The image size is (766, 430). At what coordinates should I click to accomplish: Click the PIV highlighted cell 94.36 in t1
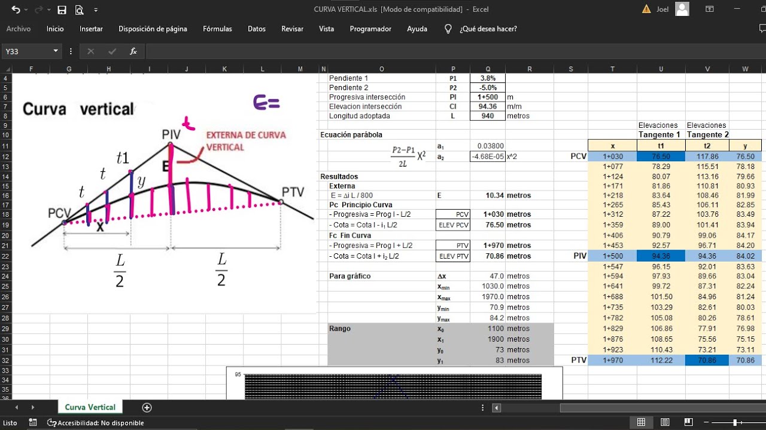point(661,257)
